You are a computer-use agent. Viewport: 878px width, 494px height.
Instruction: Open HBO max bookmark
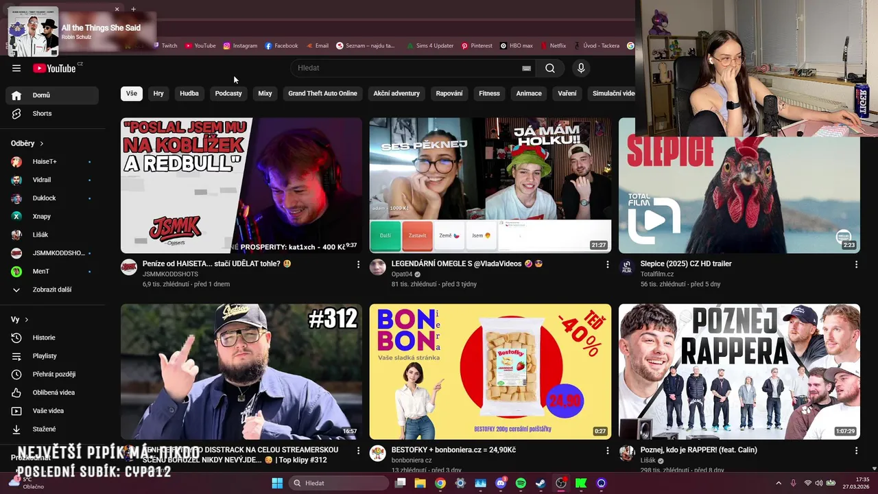click(517, 46)
